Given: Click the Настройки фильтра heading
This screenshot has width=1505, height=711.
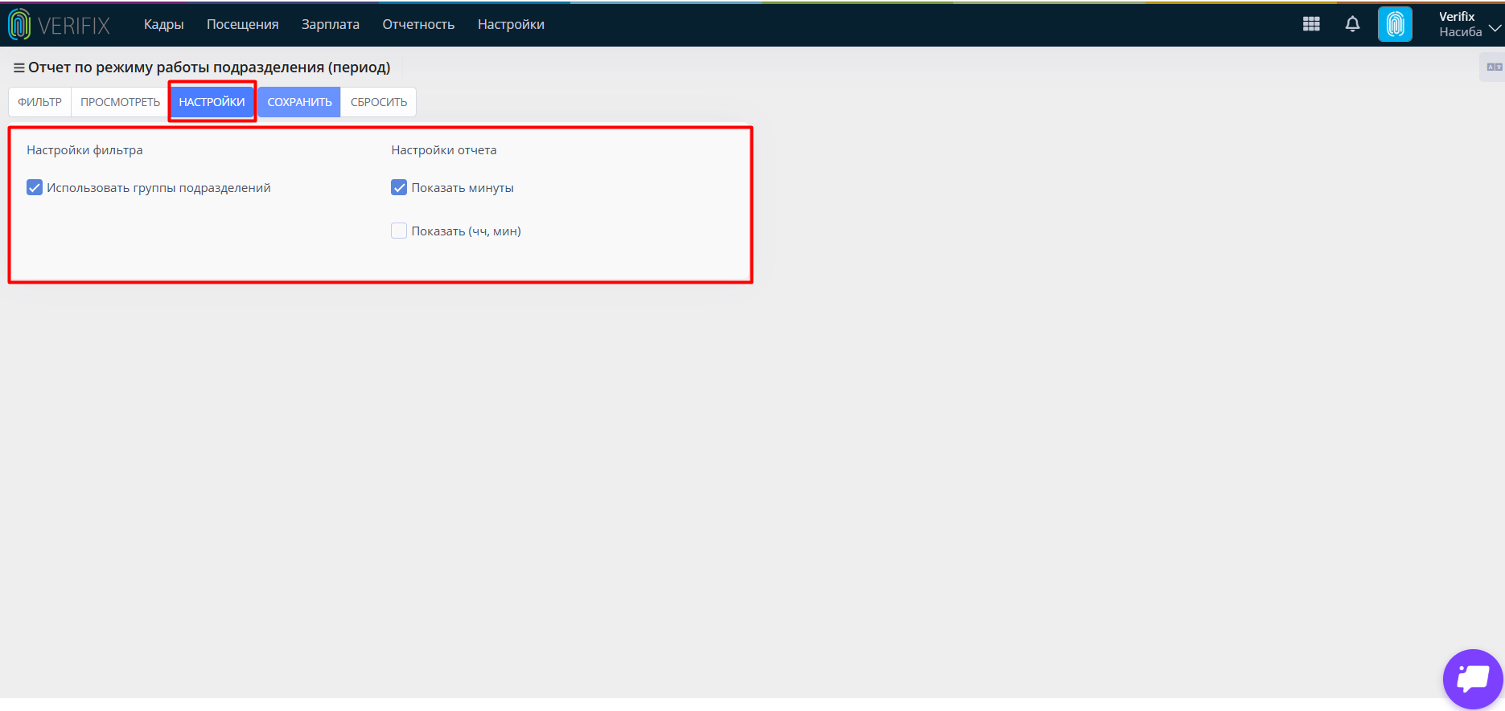Looking at the screenshot, I should pyautogui.click(x=84, y=150).
